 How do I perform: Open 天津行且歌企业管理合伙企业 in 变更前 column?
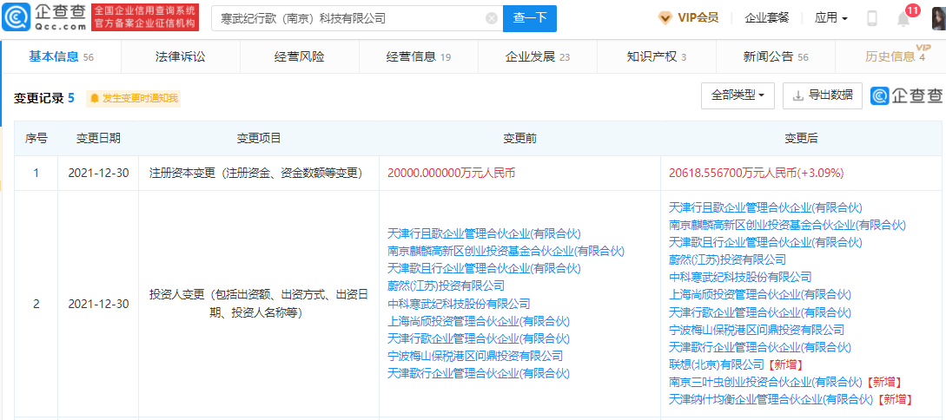click(x=484, y=233)
